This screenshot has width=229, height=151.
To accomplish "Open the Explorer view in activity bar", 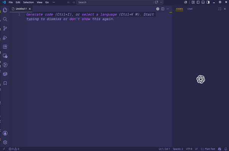I will [5, 10].
